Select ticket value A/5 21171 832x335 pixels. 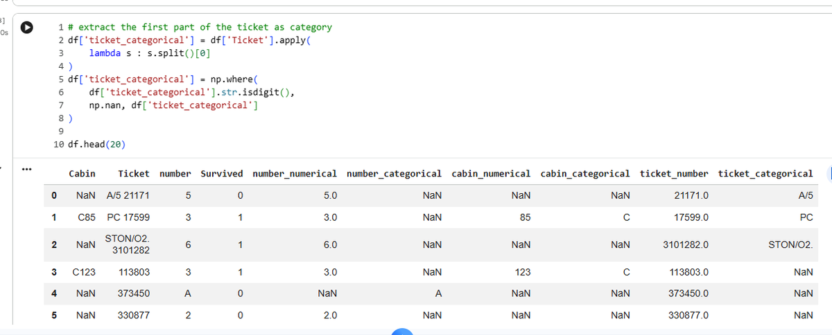128,197
